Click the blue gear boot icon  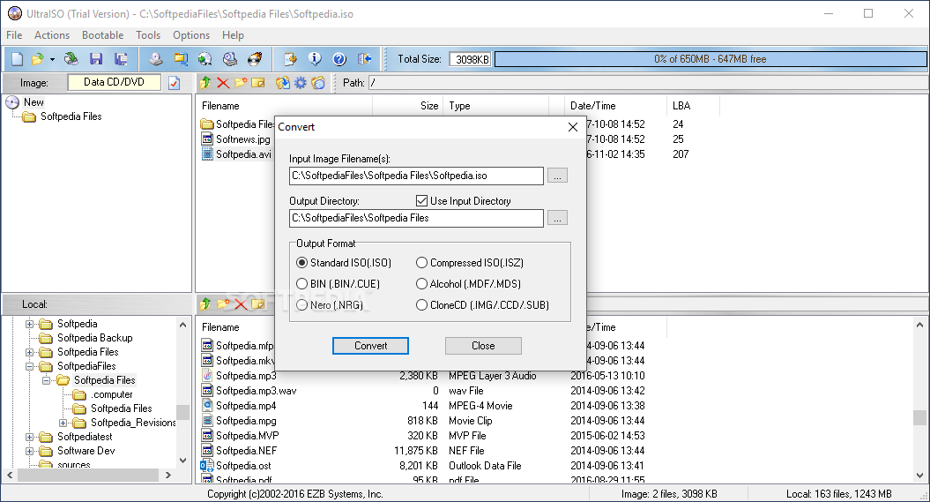(x=301, y=82)
